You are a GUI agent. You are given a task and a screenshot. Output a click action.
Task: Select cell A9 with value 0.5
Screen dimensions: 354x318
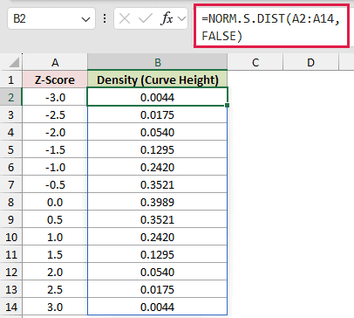pos(55,219)
